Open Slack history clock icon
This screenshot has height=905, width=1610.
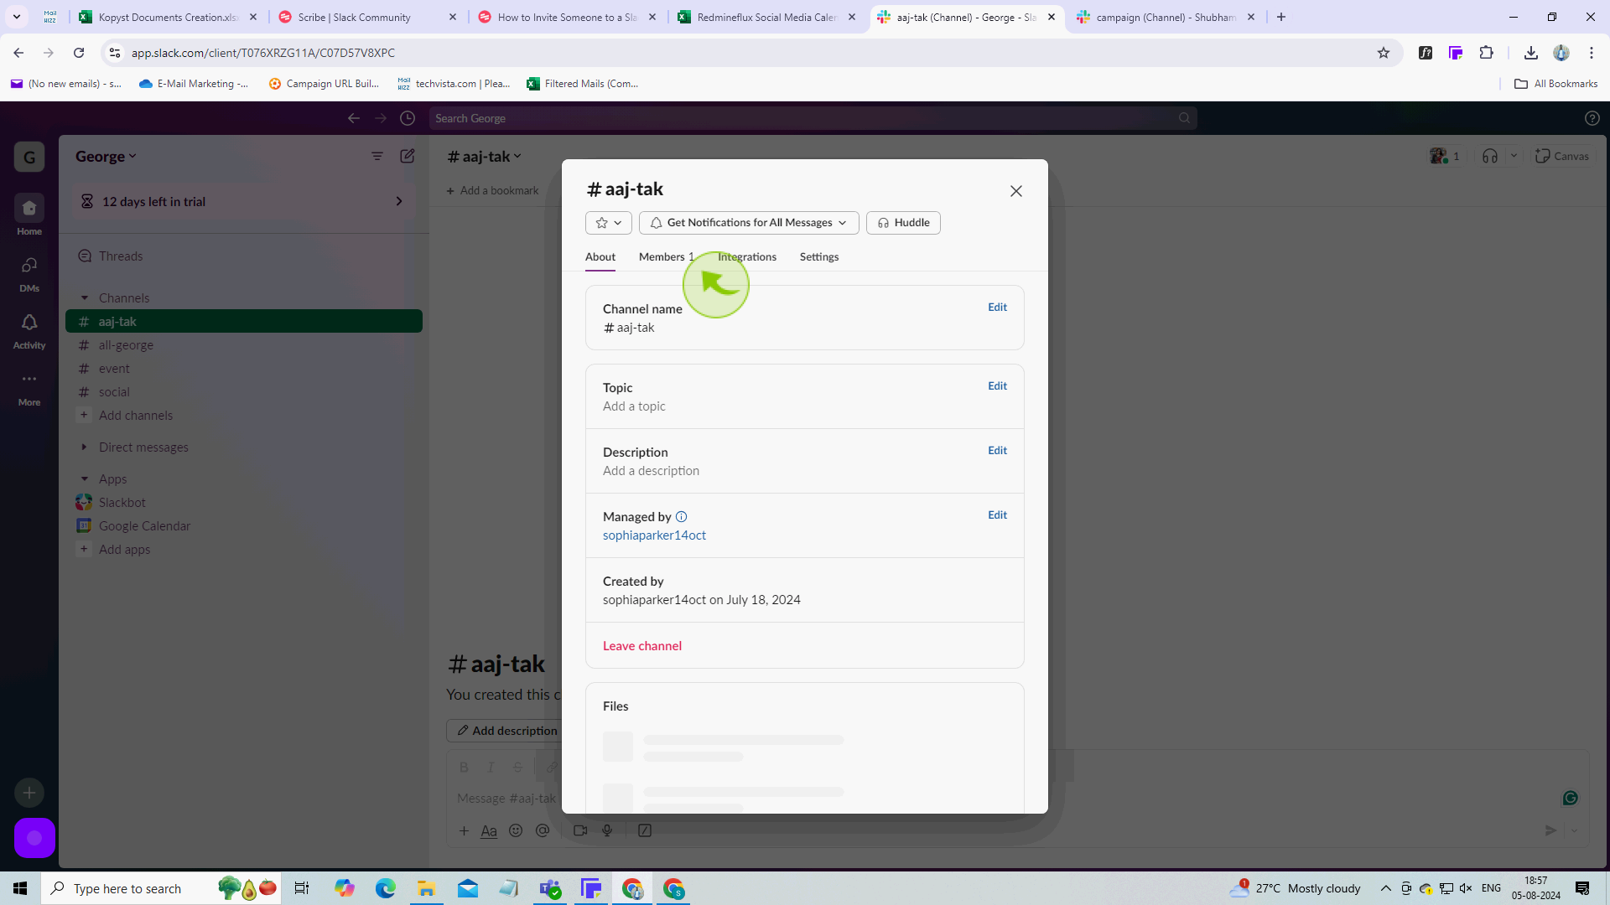[x=408, y=118]
